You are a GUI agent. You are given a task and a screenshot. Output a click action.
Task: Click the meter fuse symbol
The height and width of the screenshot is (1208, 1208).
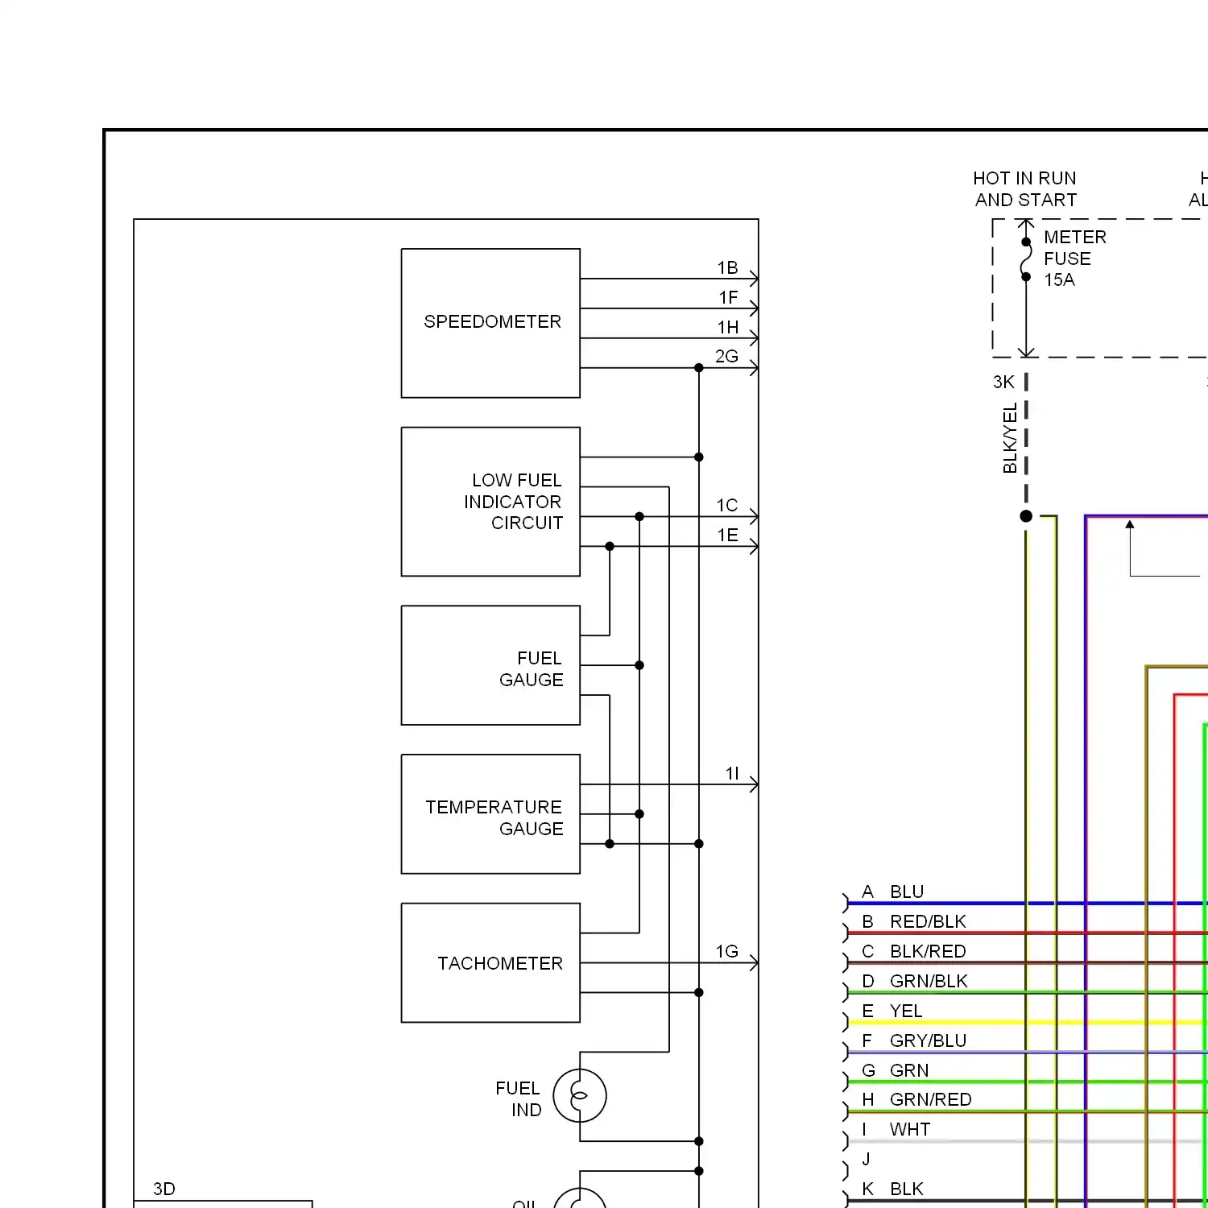1026,259
